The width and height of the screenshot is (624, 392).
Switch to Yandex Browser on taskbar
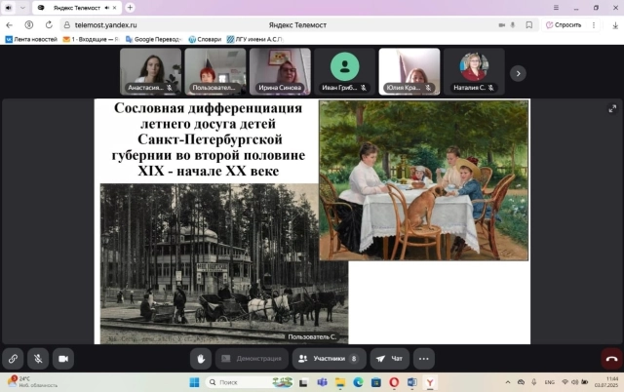coord(430,382)
